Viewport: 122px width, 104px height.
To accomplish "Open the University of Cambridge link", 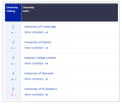I will point(40,27).
